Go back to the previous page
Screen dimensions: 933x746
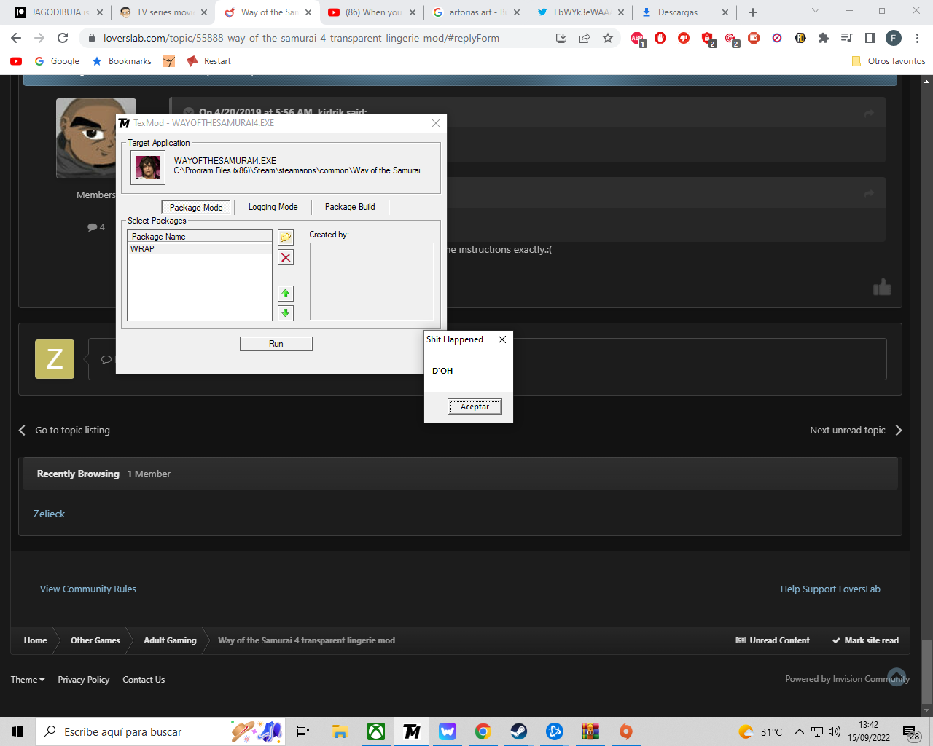[x=16, y=38]
